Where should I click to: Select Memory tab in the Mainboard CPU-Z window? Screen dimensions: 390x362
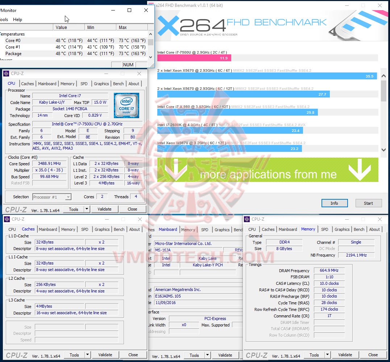pos(188,230)
